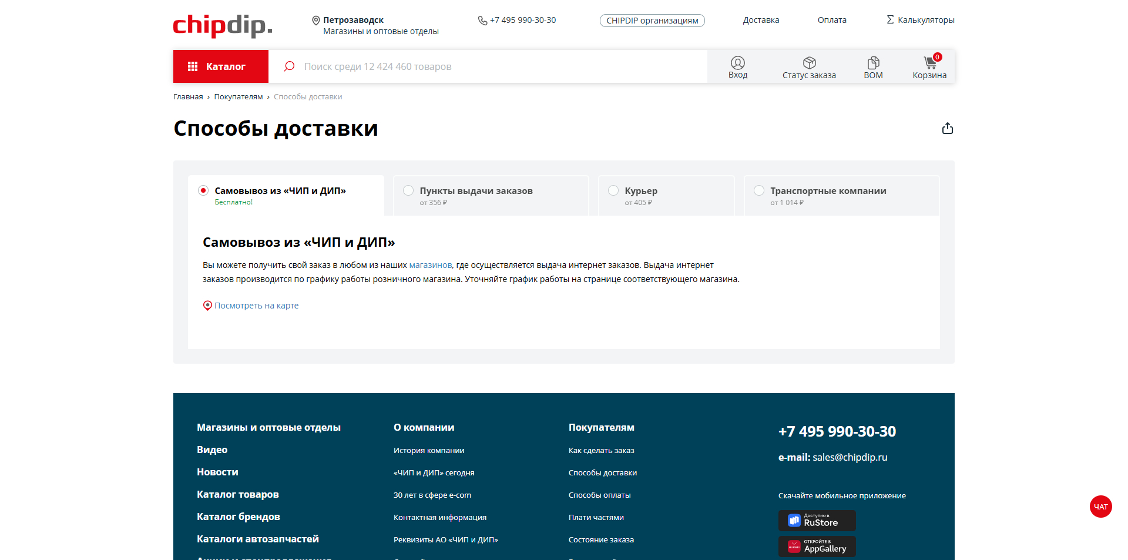This screenshot has height=560, width=1128.
Task: Select Транспортные компании option
Action: [x=760, y=190]
